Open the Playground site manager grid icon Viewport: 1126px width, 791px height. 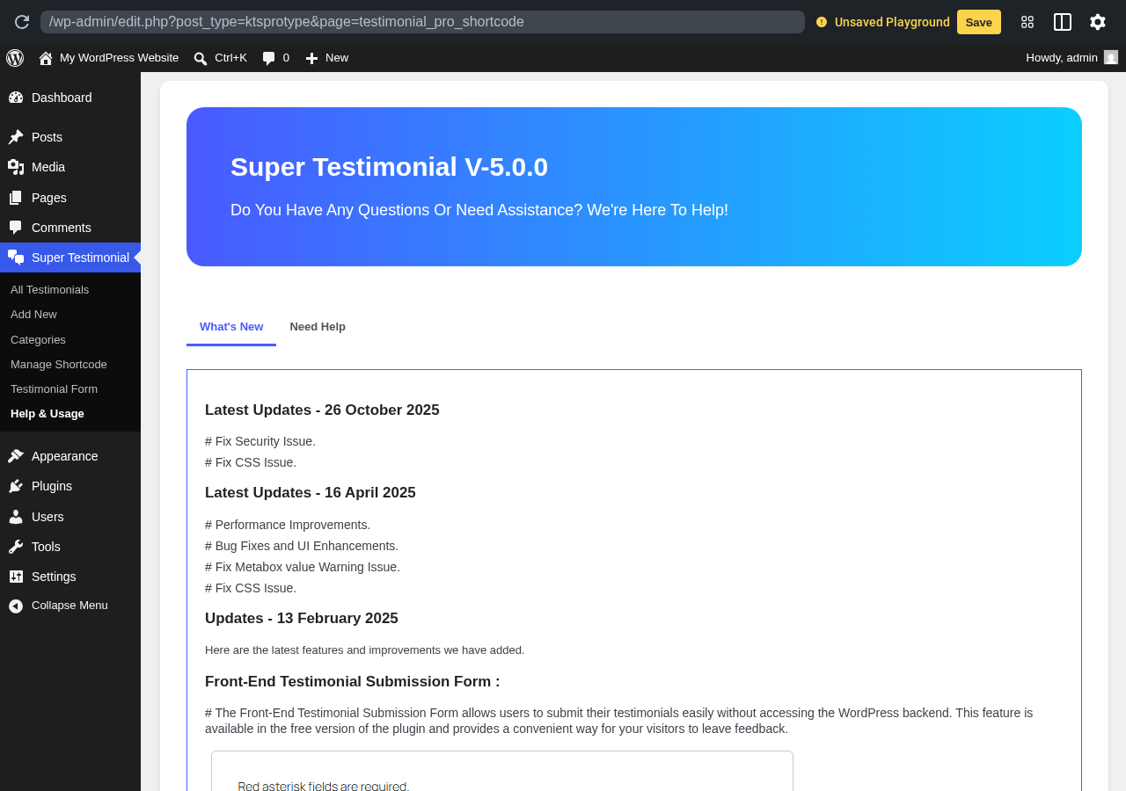click(x=1027, y=22)
